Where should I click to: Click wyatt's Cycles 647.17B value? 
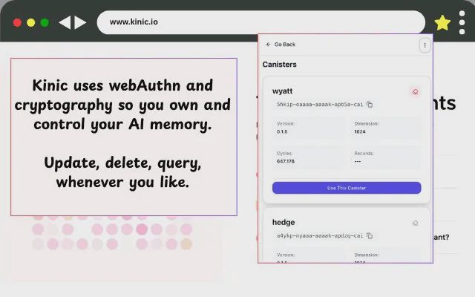click(285, 162)
